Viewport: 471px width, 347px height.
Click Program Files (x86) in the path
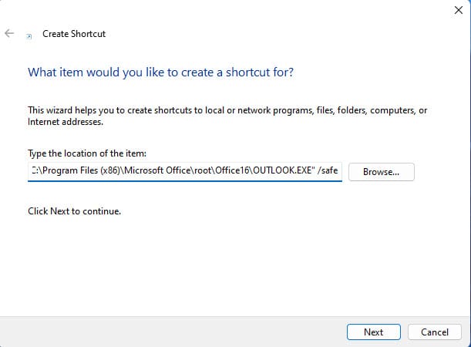coord(82,170)
